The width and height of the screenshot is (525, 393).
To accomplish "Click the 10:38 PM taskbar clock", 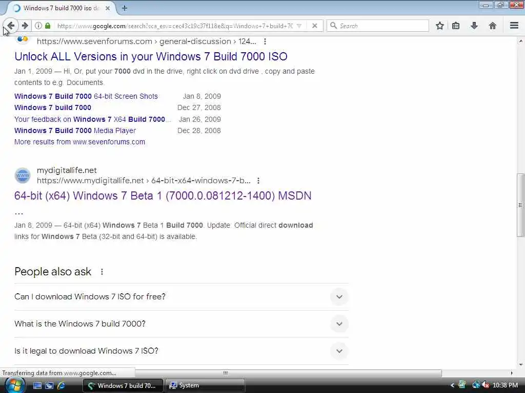I will point(505,385).
